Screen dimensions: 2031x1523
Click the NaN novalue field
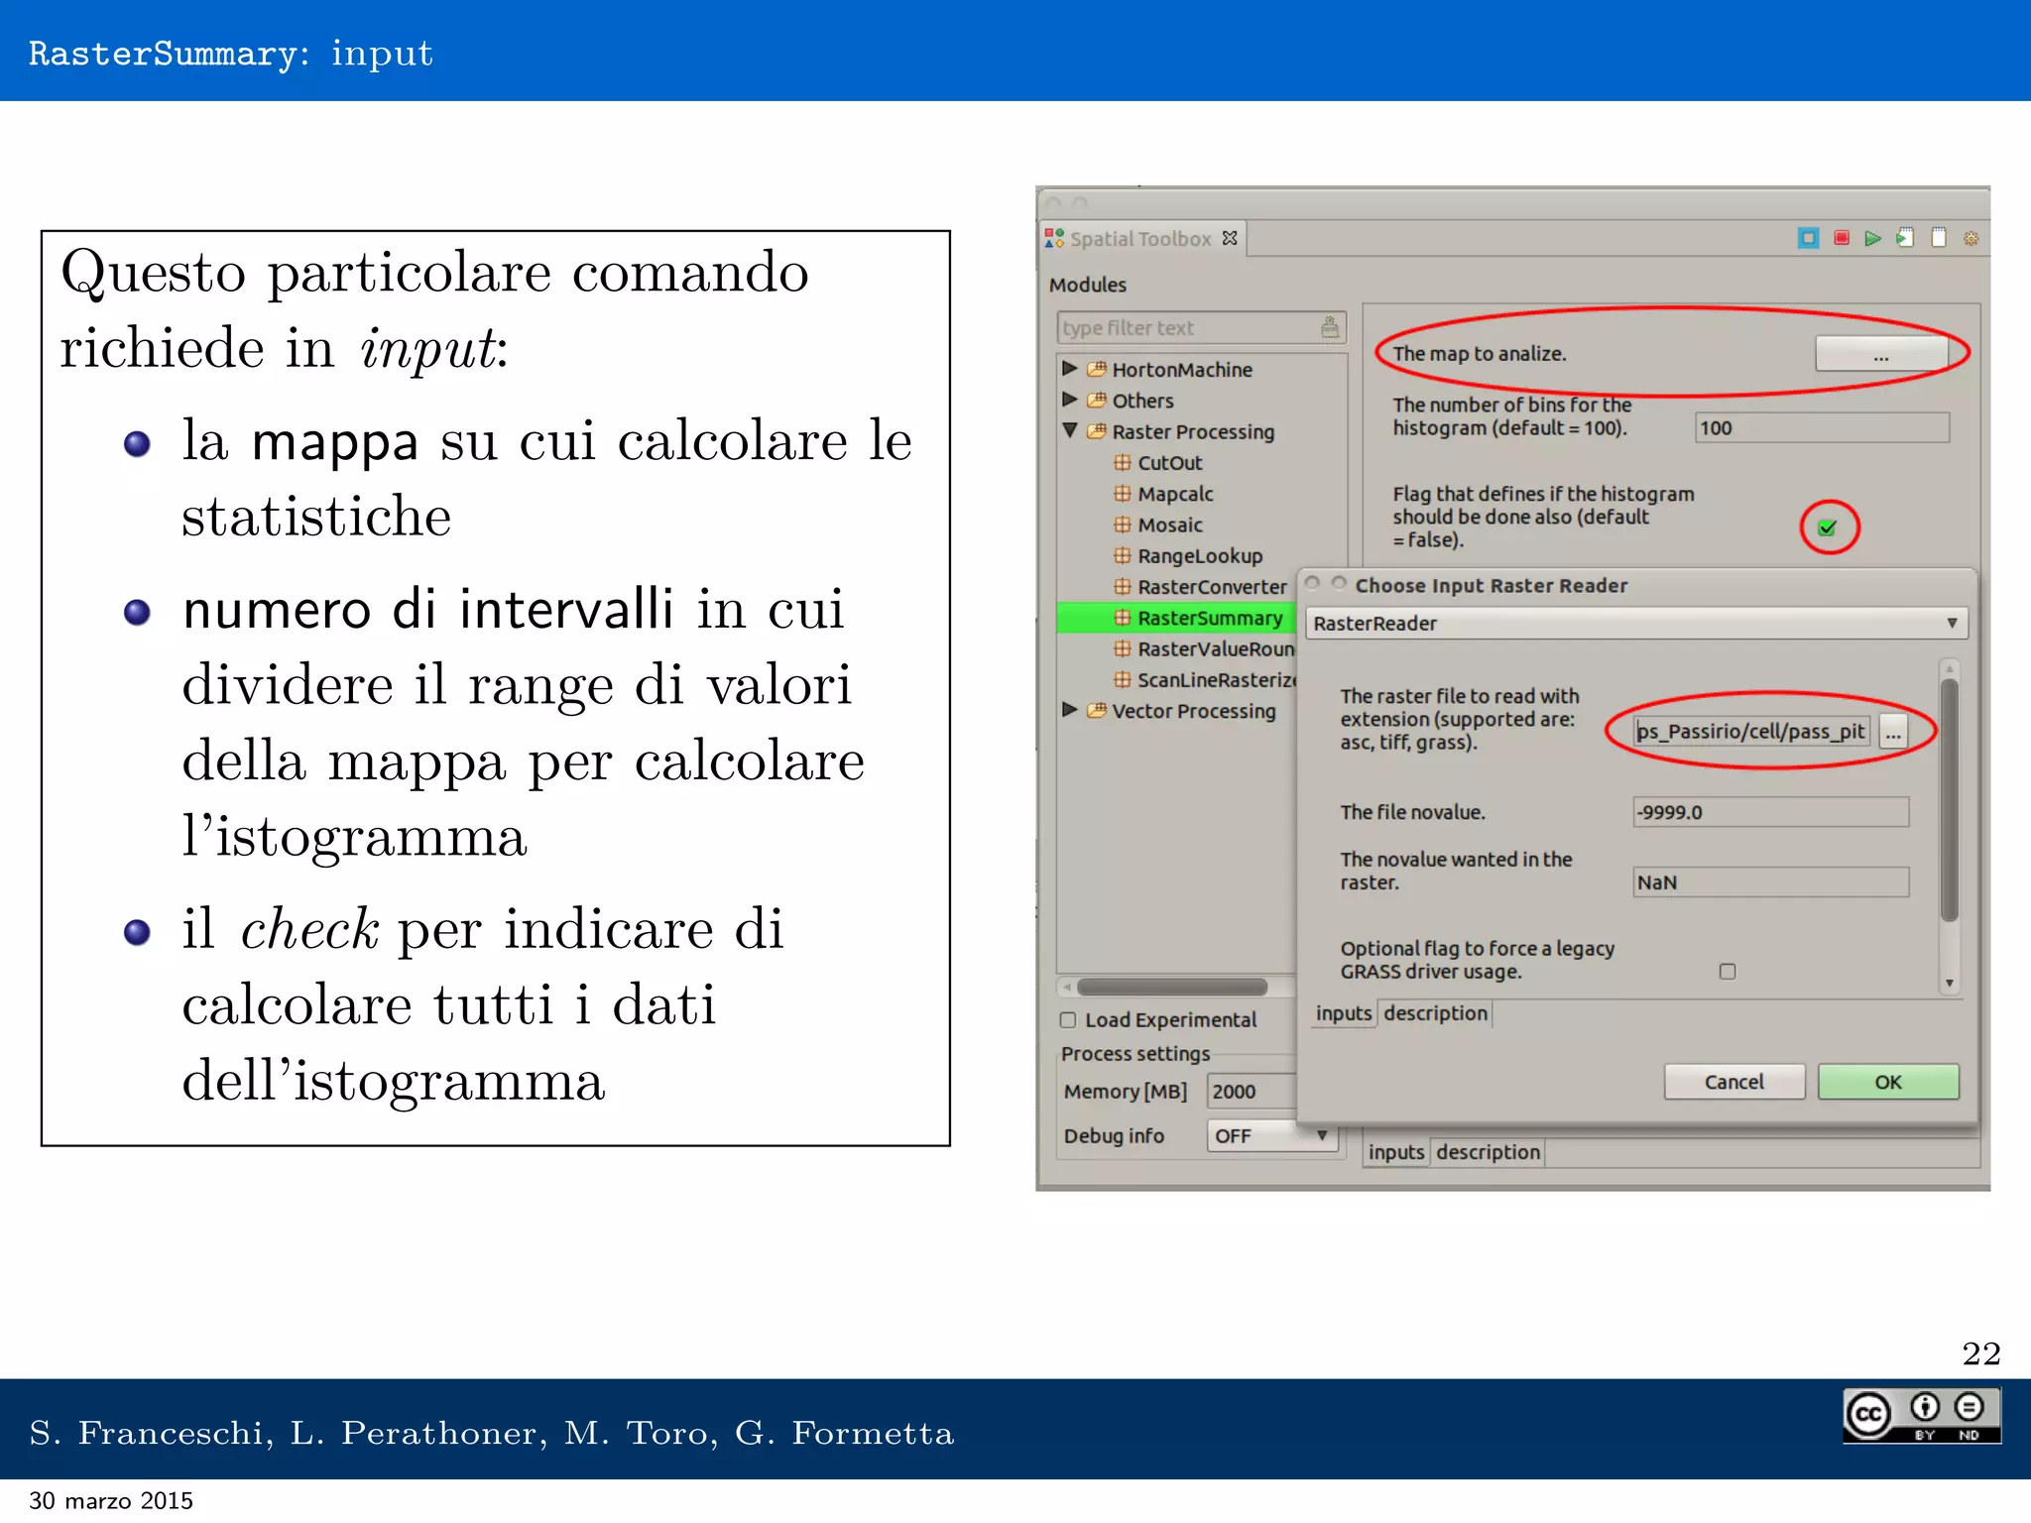click(1770, 882)
